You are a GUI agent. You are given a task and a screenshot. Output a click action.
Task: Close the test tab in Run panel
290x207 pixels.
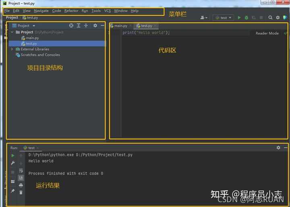point(37,148)
